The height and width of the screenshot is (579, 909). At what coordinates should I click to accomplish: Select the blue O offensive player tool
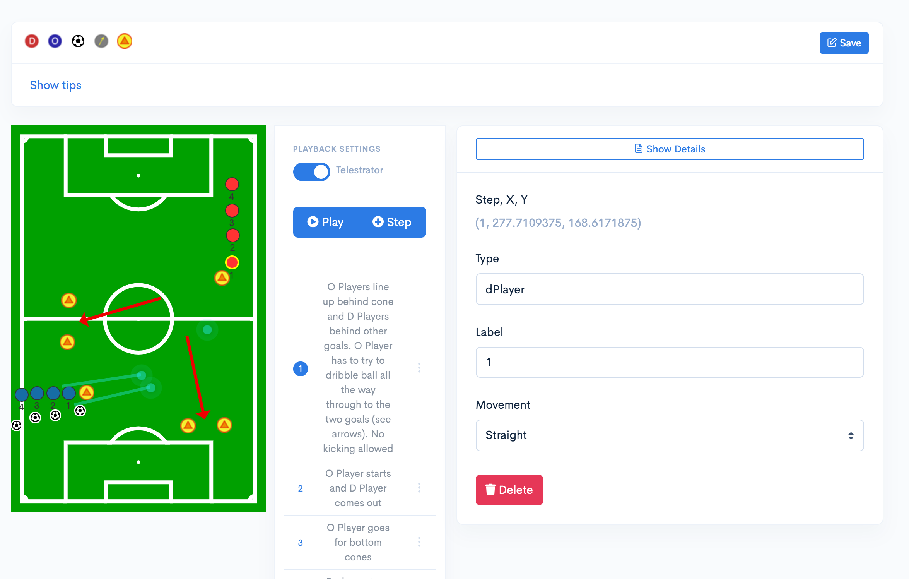coord(55,41)
